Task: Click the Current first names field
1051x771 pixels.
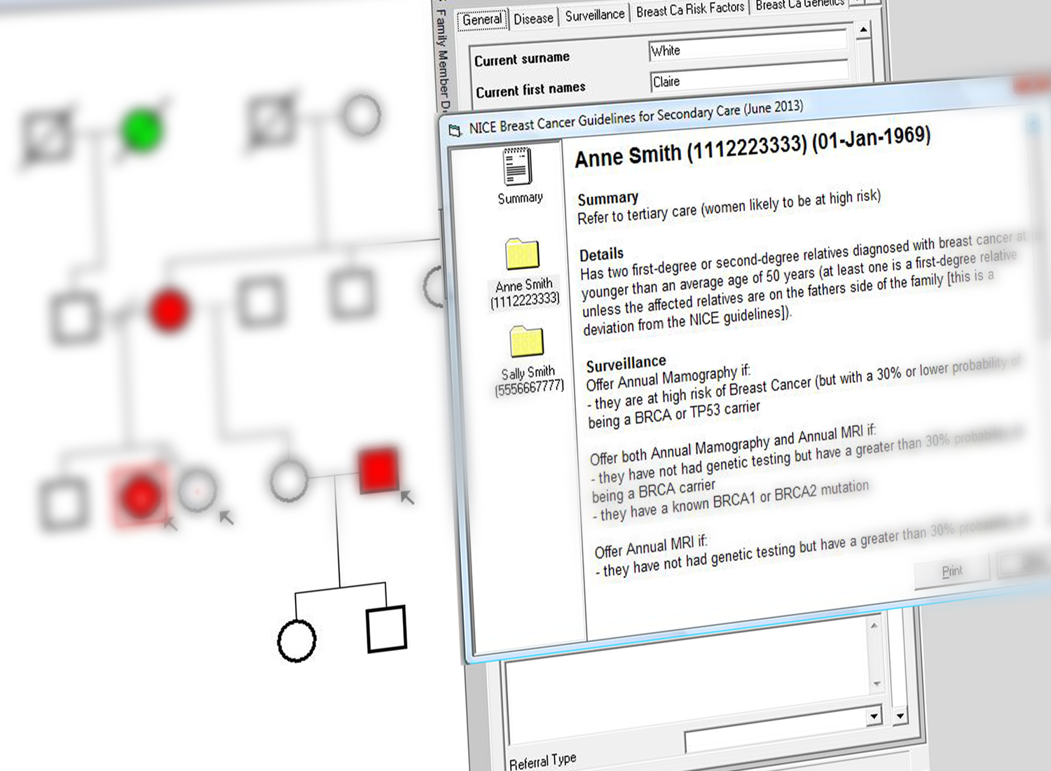Action: coord(748,80)
